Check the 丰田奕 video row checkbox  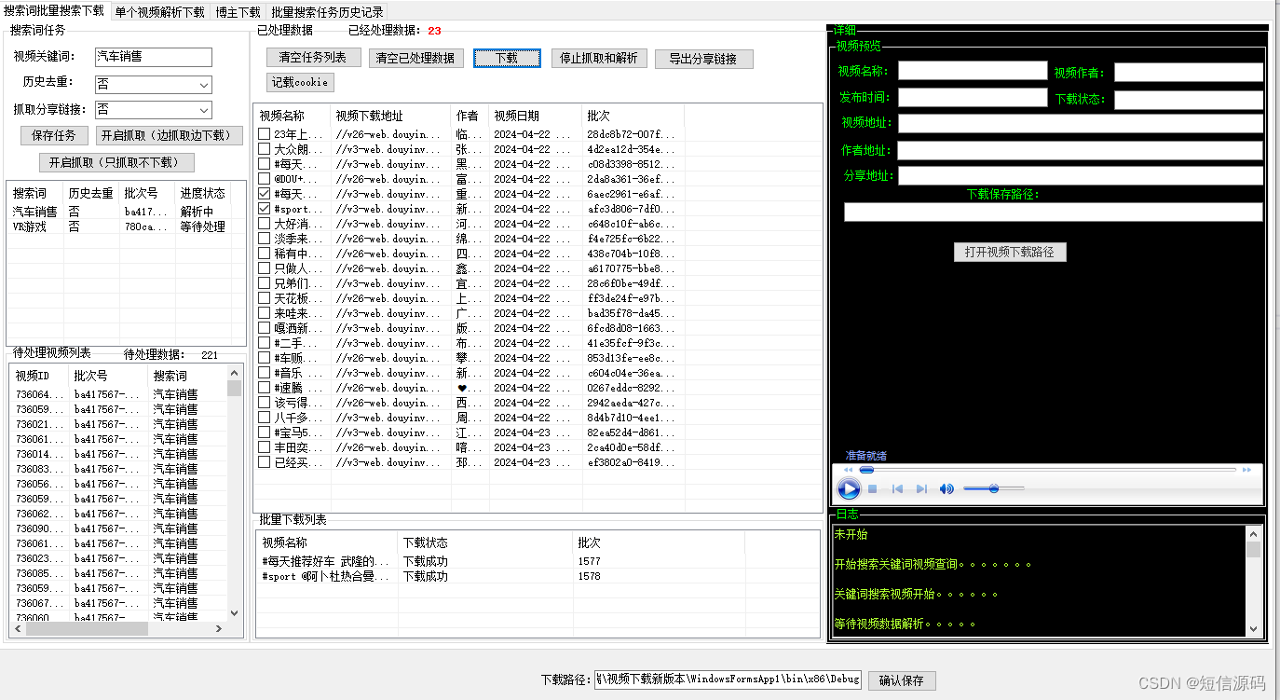coord(265,447)
